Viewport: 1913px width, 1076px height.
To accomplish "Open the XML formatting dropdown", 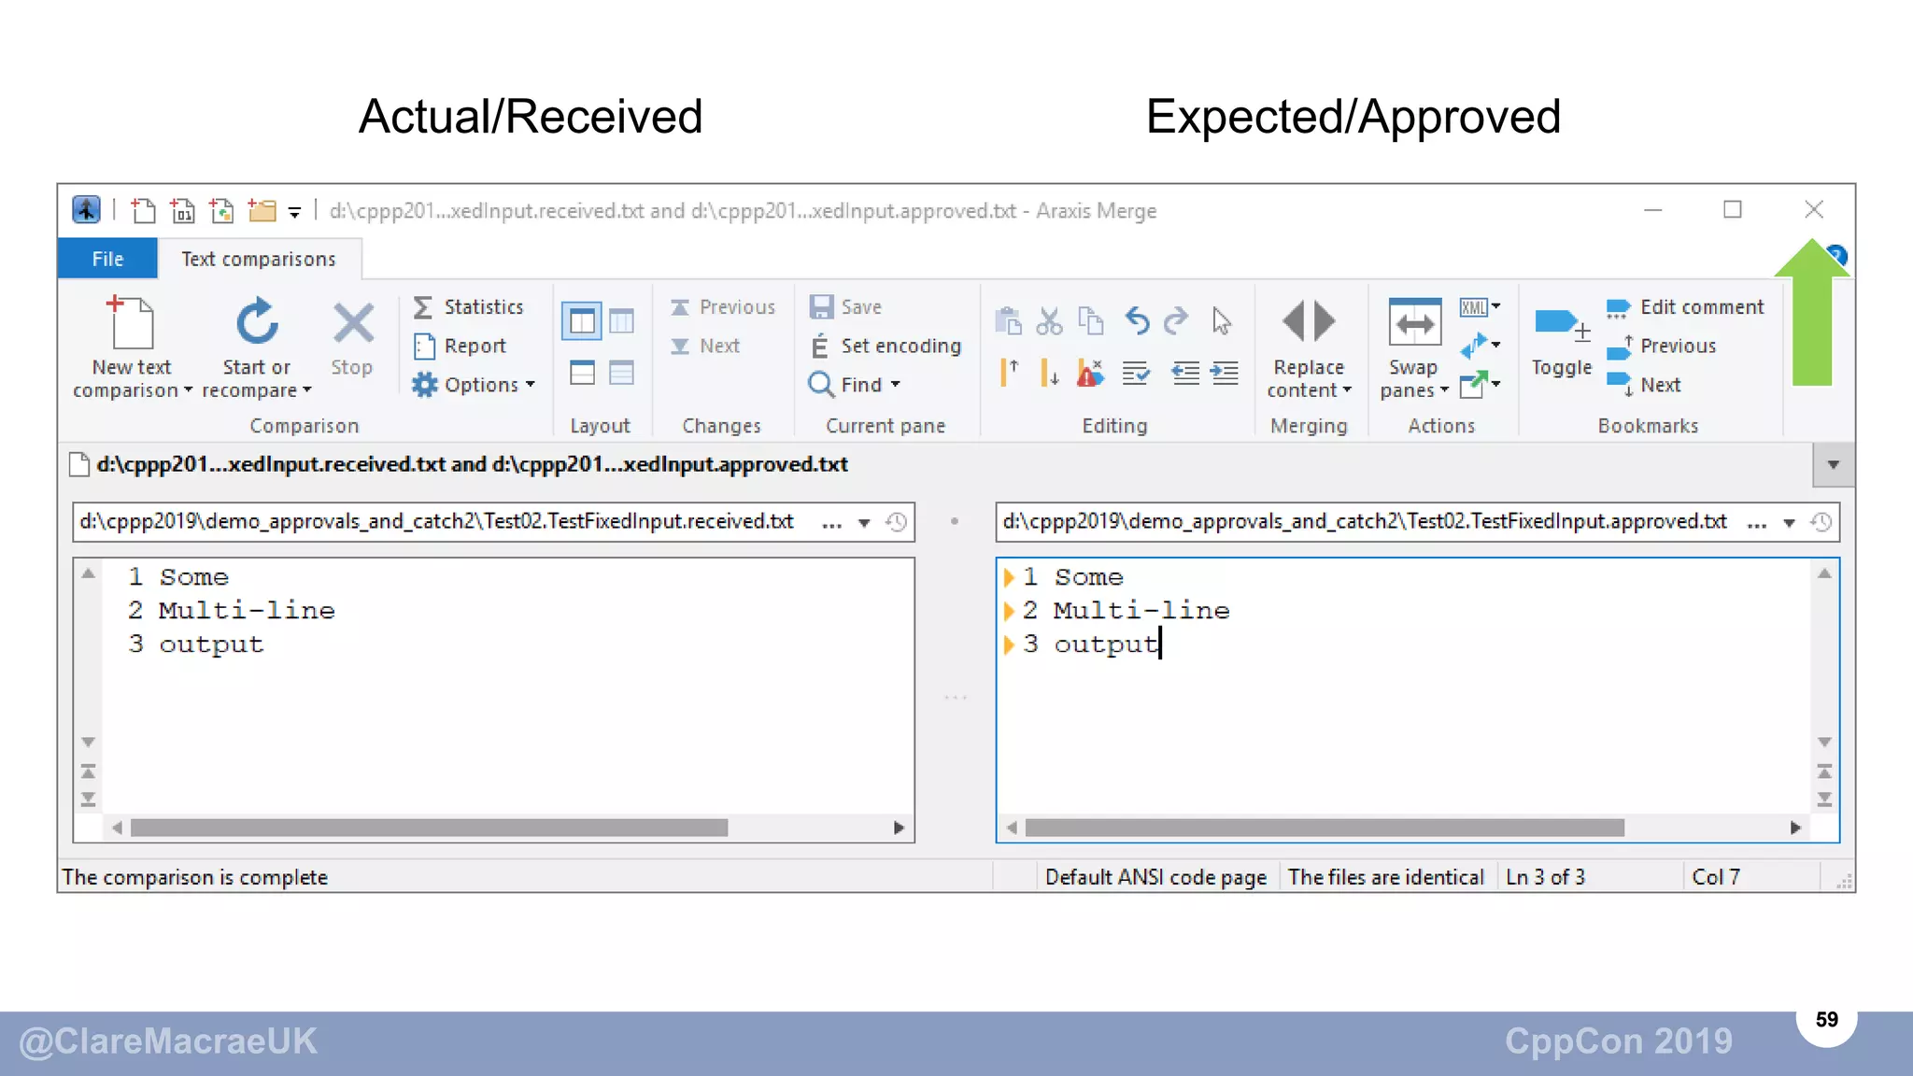I will click(1480, 307).
